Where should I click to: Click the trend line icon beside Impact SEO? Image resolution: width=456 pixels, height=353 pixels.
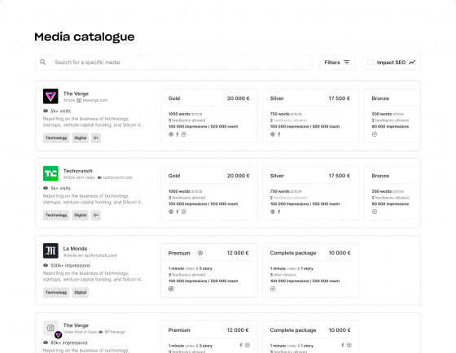(412, 62)
